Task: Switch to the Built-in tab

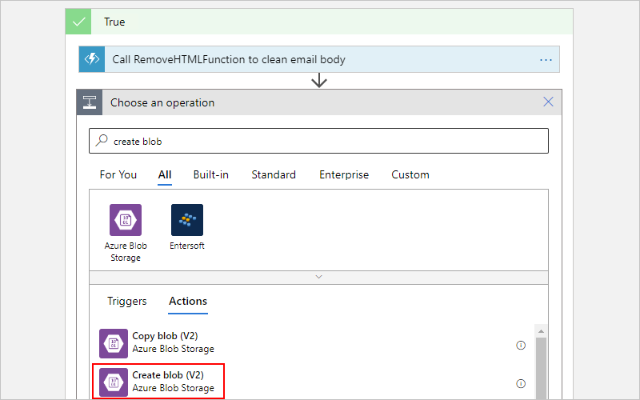Action: pyautogui.click(x=211, y=174)
